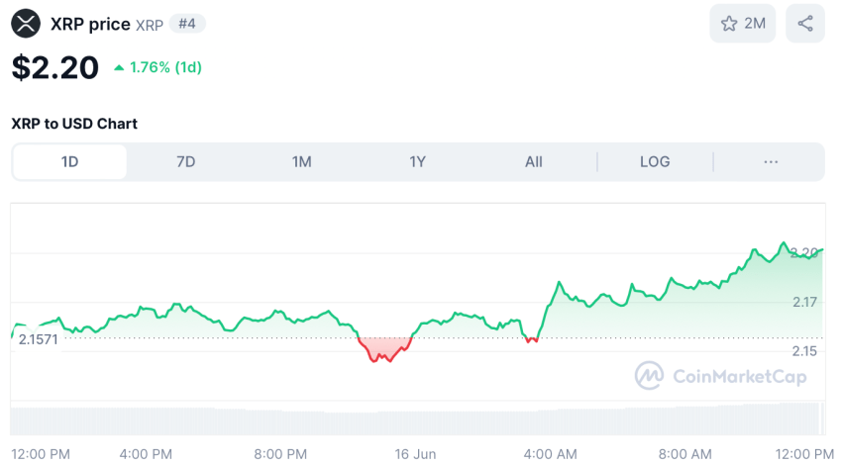The height and width of the screenshot is (465, 841).
Task: Click the XRP ticker symbol text
Action: click(150, 25)
